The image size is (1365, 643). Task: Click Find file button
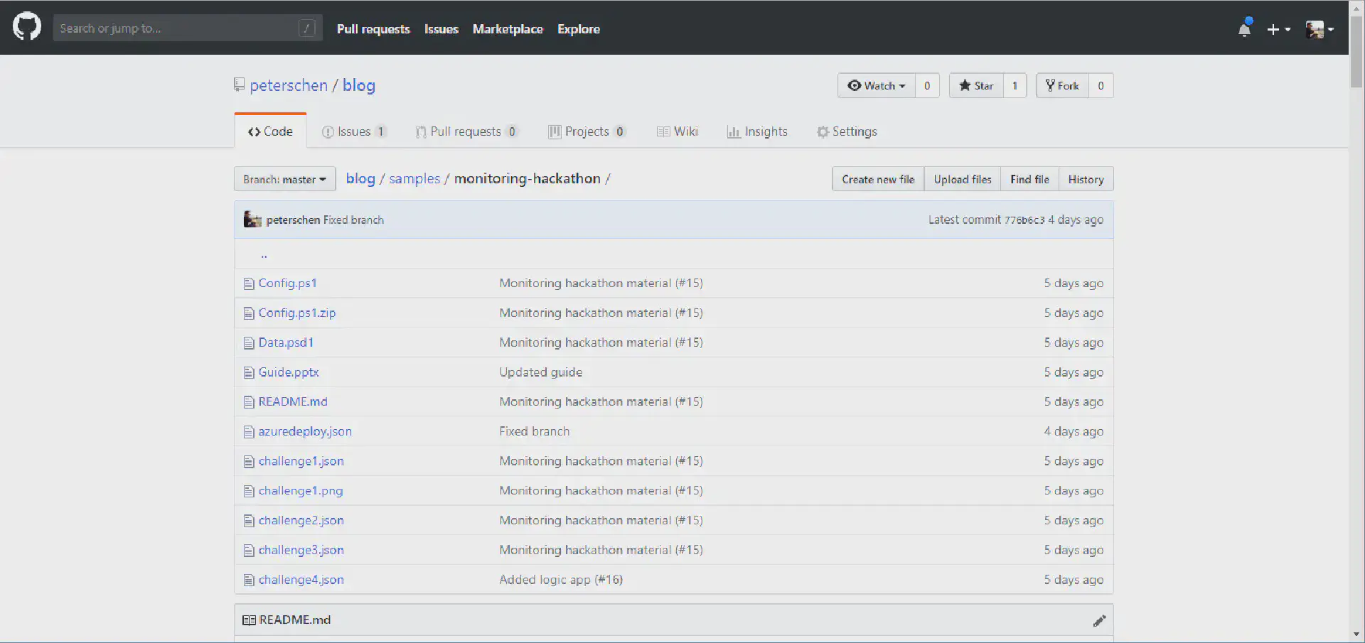(x=1029, y=179)
